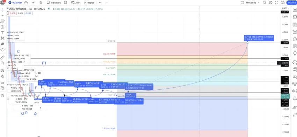Click the 5.817 price axis label
Viewport: 297px width, 137px height.
click(x=285, y=12)
